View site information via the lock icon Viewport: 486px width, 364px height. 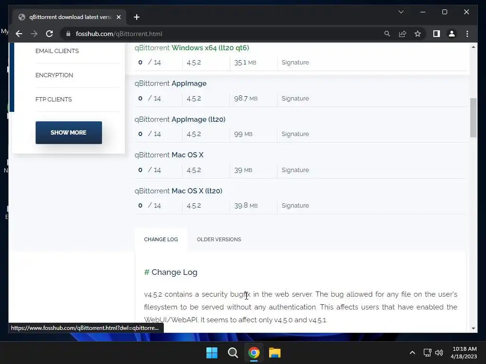68,34
